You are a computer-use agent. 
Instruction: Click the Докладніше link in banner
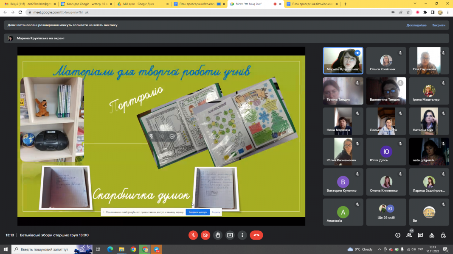click(416, 25)
